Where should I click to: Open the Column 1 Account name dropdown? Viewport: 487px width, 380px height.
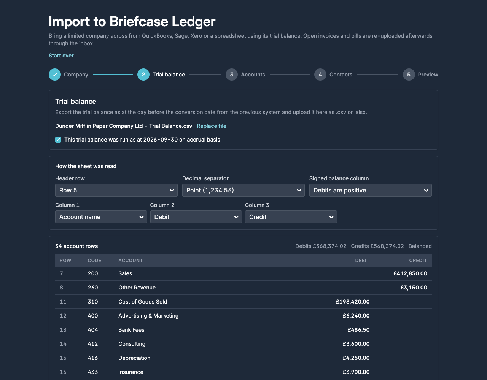pyautogui.click(x=101, y=217)
